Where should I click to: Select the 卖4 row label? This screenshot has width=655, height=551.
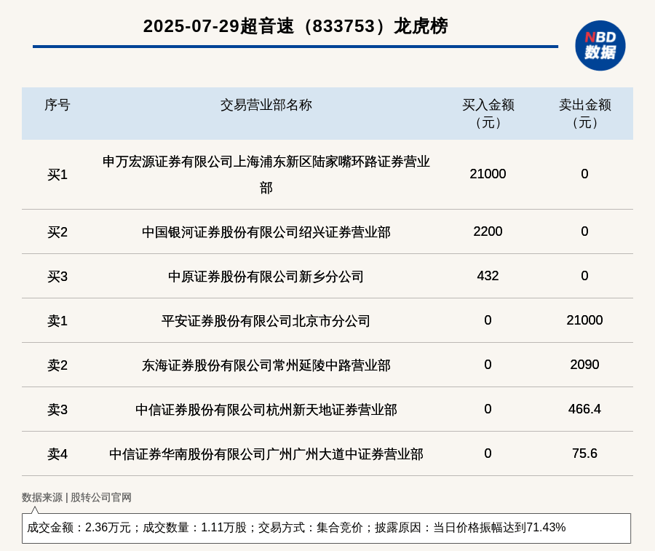click(57, 454)
